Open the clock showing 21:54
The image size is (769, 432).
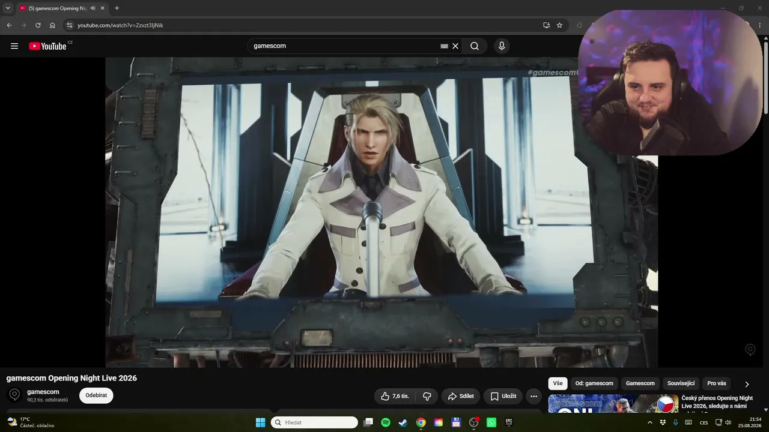pyautogui.click(x=751, y=422)
